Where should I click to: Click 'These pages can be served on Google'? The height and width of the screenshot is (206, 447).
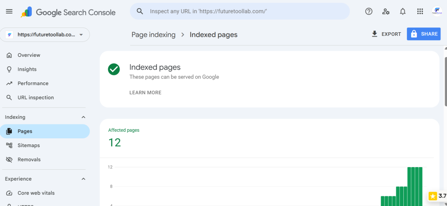174,77
